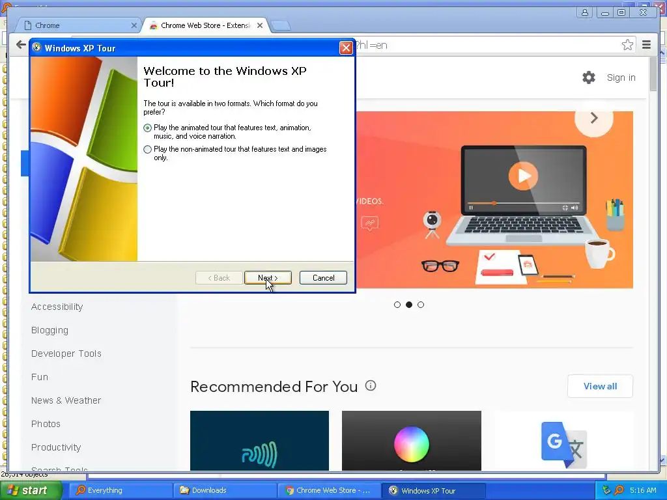Switch to Chrome Web Store taskbar button
This screenshot has width=667, height=500.
329,490
